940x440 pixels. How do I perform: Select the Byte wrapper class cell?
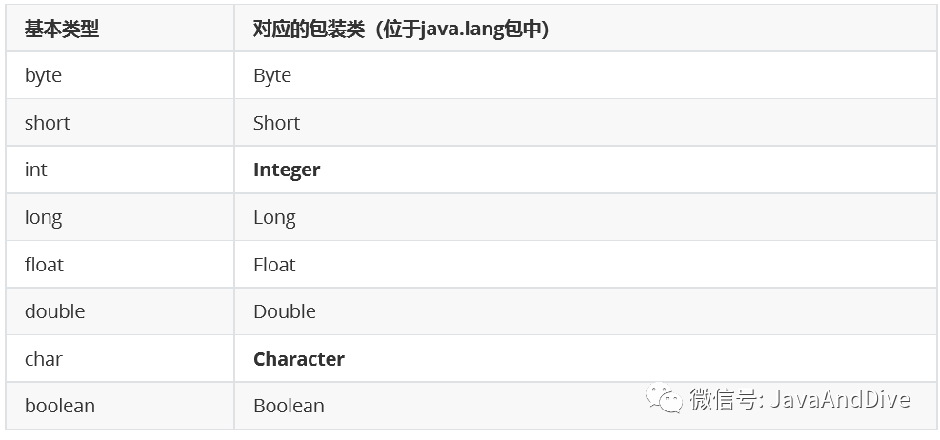[x=585, y=75]
